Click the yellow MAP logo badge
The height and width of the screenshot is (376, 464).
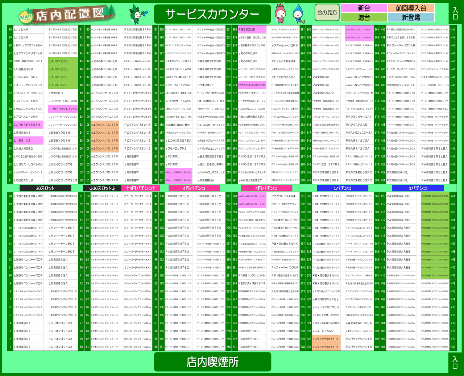point(26,16)
